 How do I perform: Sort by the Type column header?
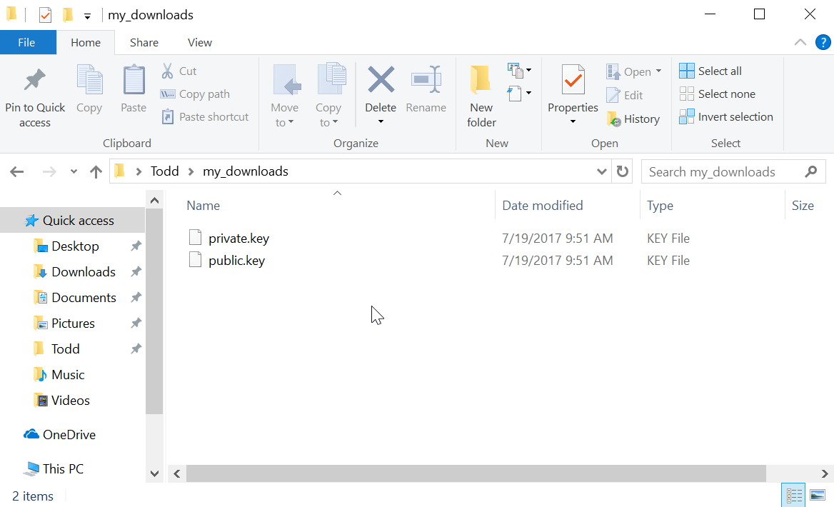pos(660,206)
